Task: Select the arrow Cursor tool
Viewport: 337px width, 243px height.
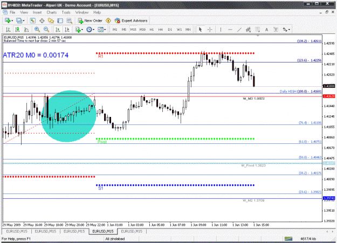Action: [201, 30]
